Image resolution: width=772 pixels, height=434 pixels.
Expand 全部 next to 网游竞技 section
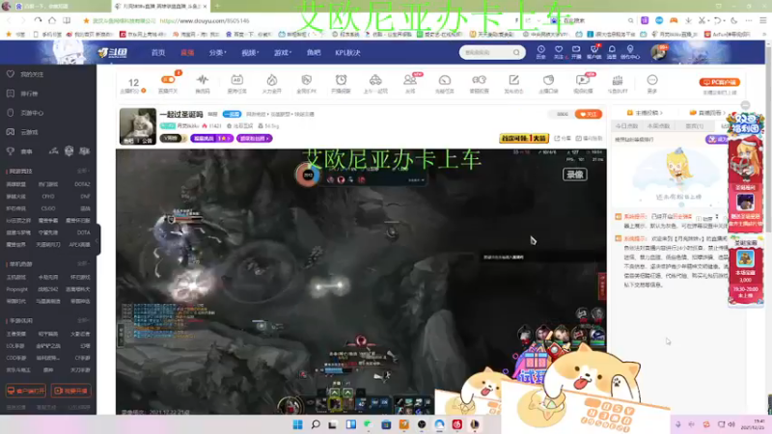pos(83,171)
